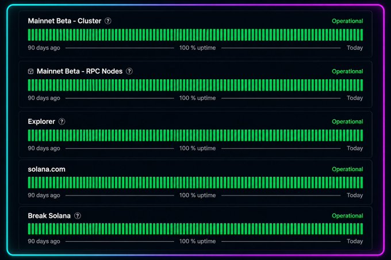Click 'Today' label under Mainnet Beta - Cluster
Viewport: 391px width, 260px height.
[355, 48]
